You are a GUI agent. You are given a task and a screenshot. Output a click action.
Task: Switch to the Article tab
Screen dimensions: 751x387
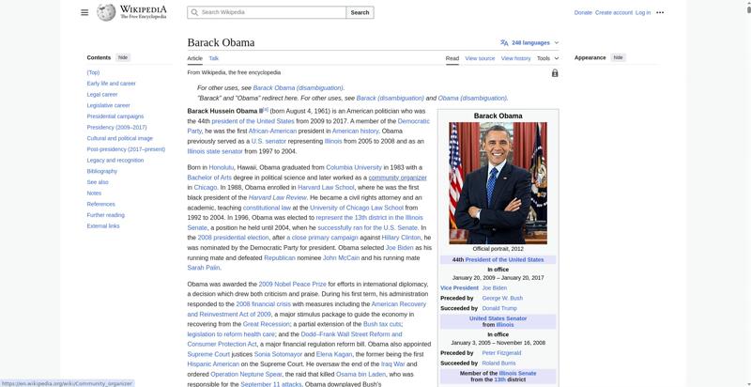(195, 58)
